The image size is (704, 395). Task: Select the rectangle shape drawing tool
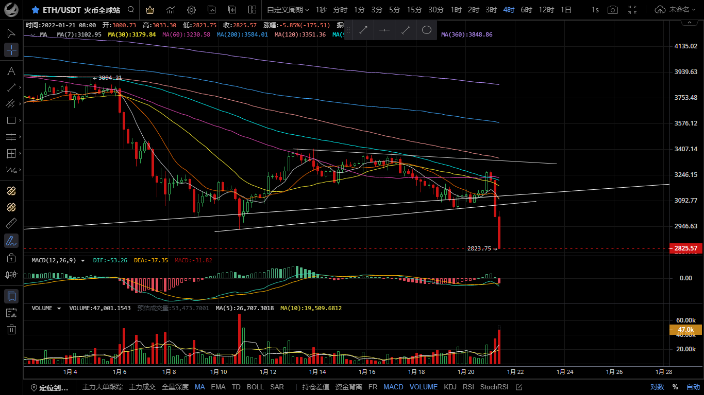11,120
